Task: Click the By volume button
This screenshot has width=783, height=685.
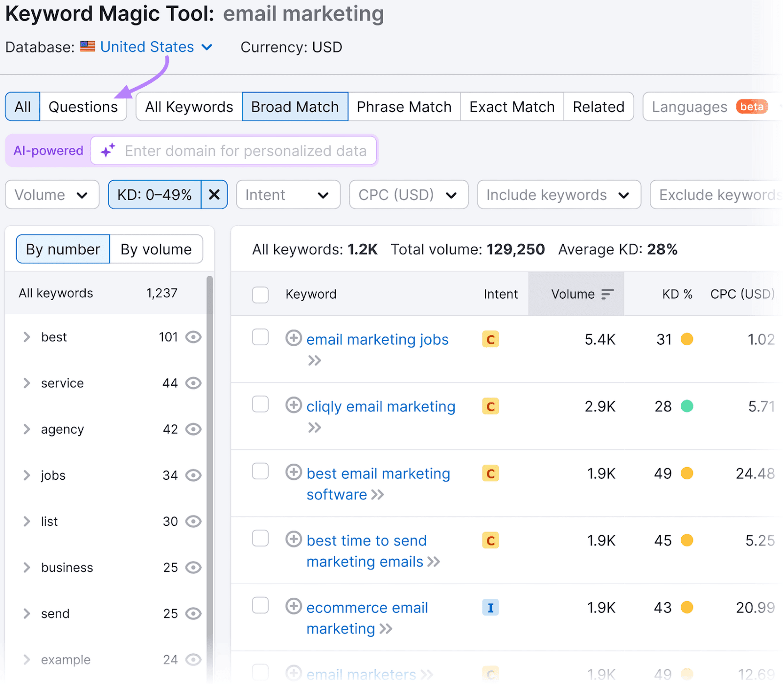Action: (x=156, y=249)
